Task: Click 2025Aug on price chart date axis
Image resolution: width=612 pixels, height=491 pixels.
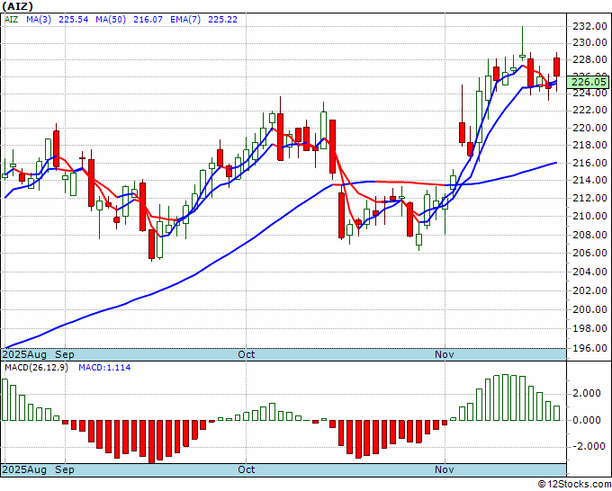Action: point(24,354)
